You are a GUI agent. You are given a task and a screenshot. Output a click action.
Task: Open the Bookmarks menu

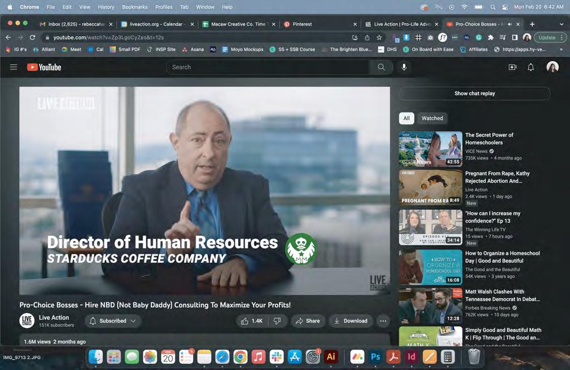[135, 7]
